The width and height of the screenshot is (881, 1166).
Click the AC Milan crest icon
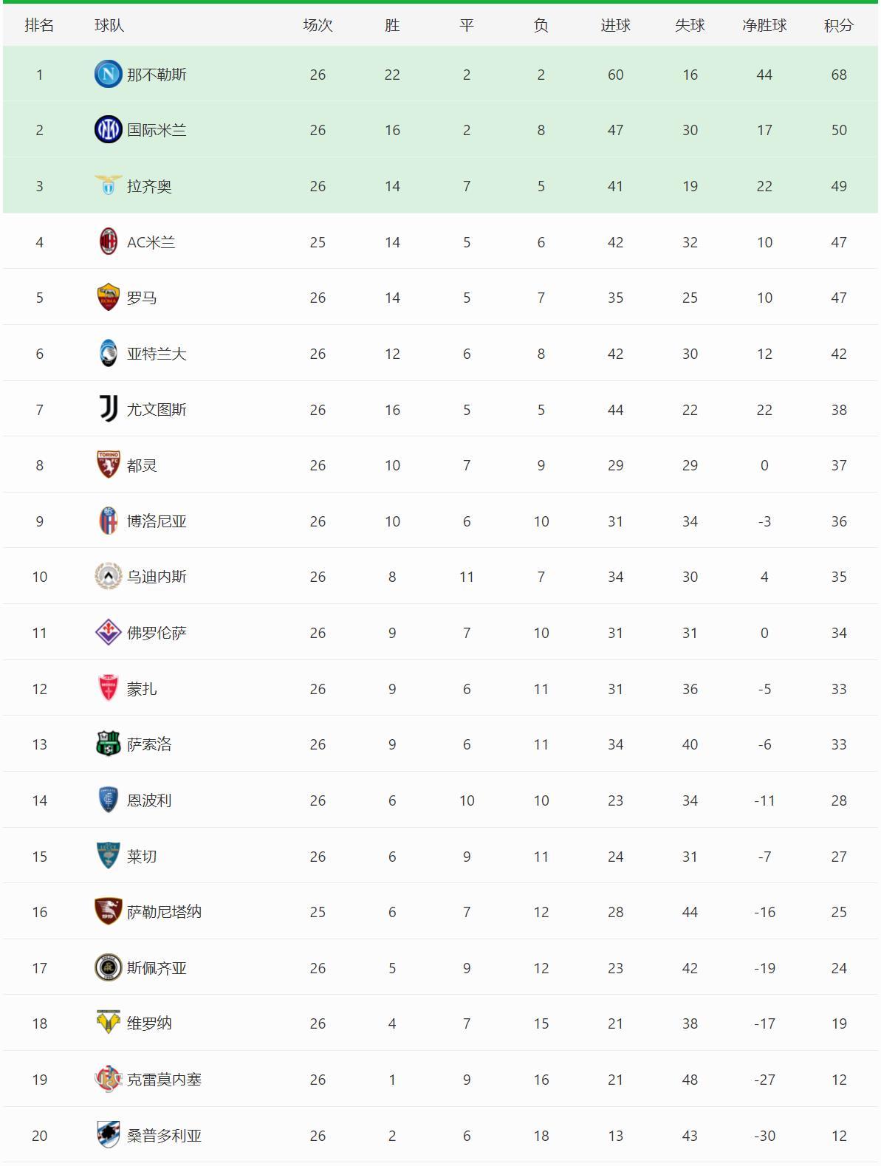pos(108,241)
